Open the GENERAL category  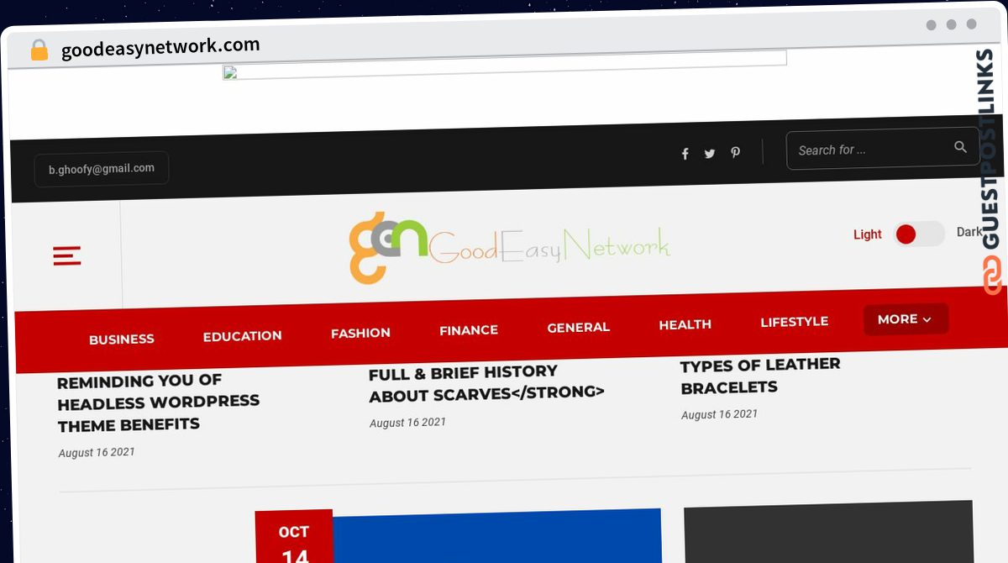(578, 327)
